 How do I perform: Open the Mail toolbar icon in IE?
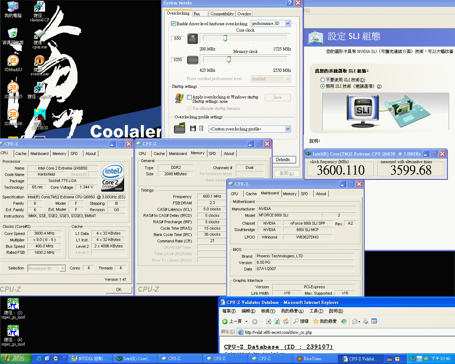[354, 321]
